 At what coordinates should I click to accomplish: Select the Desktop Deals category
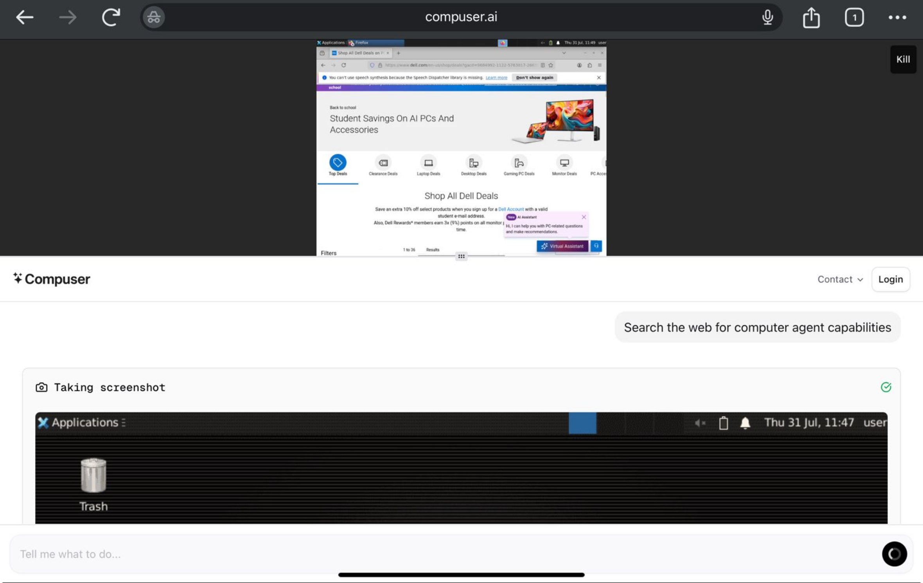(474, 166)
